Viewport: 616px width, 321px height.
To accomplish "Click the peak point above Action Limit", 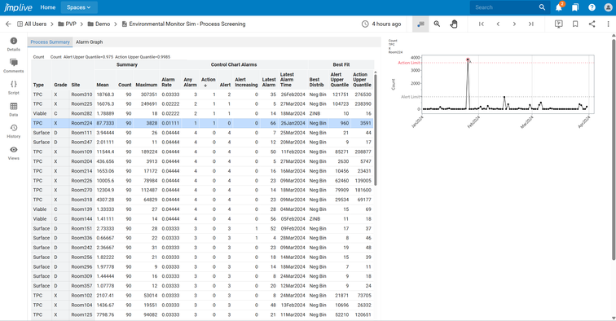I will coord(468,59).
